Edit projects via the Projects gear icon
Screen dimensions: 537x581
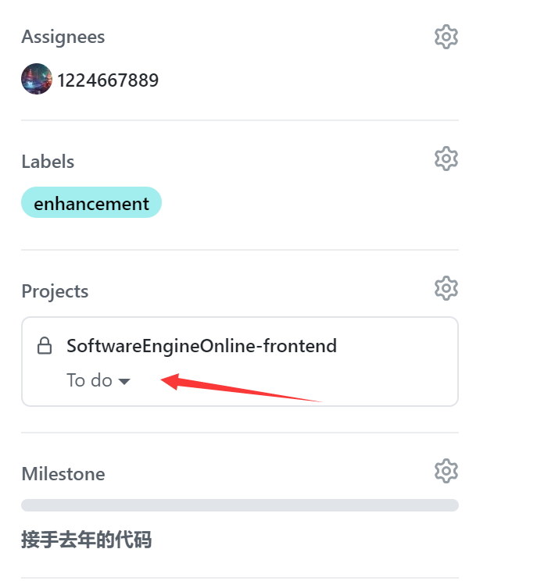pos(446,288)
